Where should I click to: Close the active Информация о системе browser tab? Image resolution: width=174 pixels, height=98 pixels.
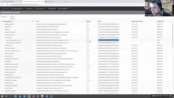pos(43,2)
